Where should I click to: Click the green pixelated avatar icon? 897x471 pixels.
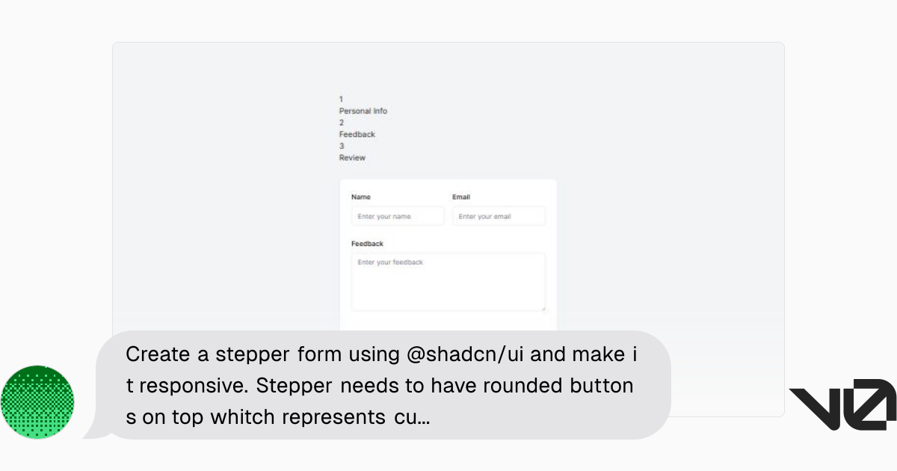37,402
